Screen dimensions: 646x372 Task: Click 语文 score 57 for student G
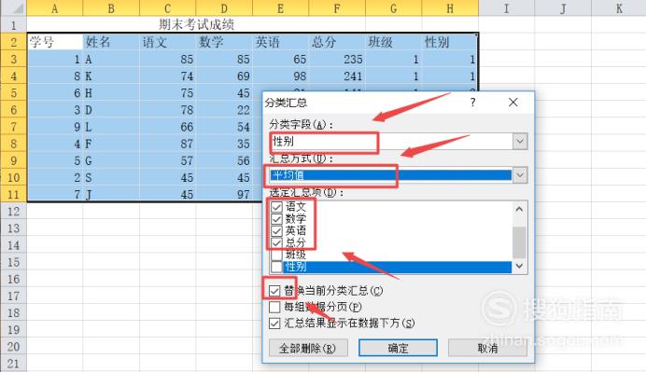(x=168, y=160)
